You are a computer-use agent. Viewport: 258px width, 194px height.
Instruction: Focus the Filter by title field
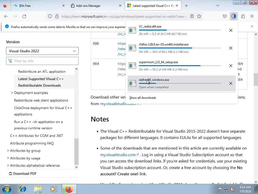42,61
